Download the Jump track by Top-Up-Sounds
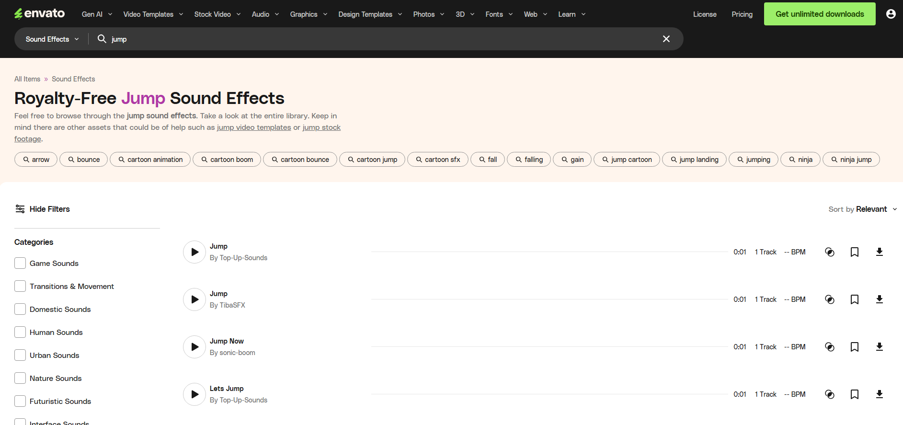This screenshot has height=425, width=903. pyautogui.click(x=879, y=252)
